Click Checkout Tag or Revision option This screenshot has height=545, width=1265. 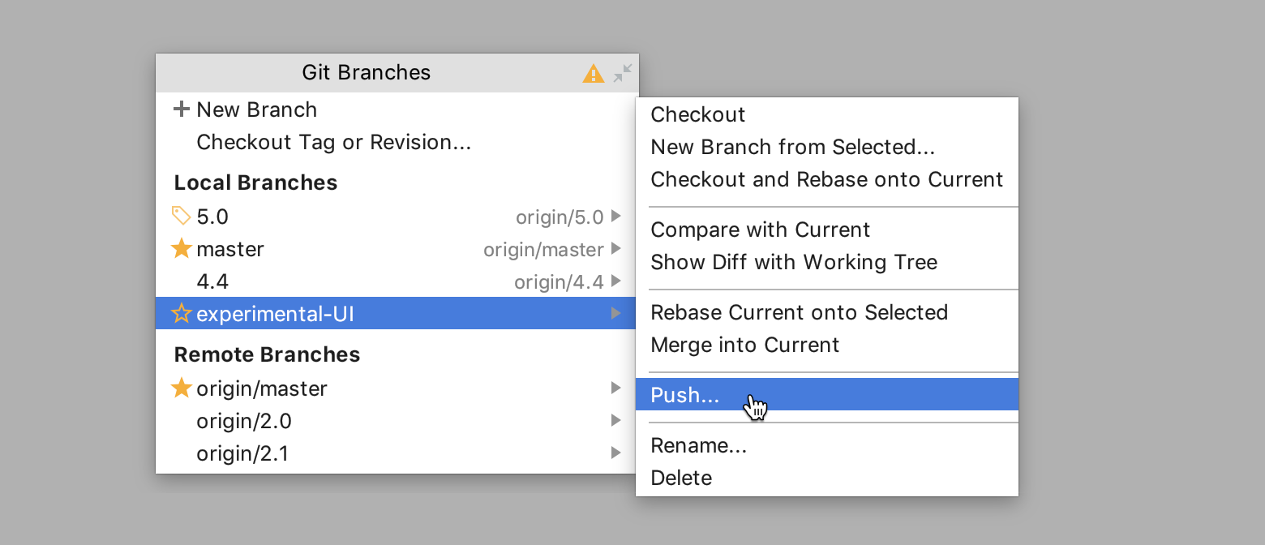(333, 142)
